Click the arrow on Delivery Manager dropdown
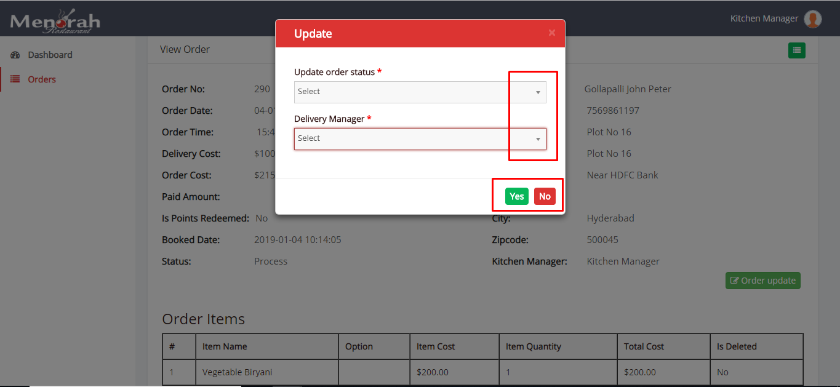This screenshot has width=840, height=387. point(537,139)
